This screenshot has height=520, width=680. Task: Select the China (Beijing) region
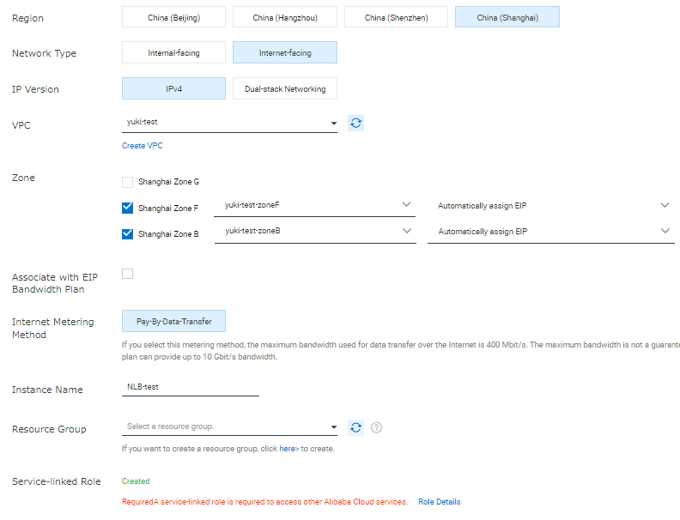pyautogui.click(x=173, y=17)
